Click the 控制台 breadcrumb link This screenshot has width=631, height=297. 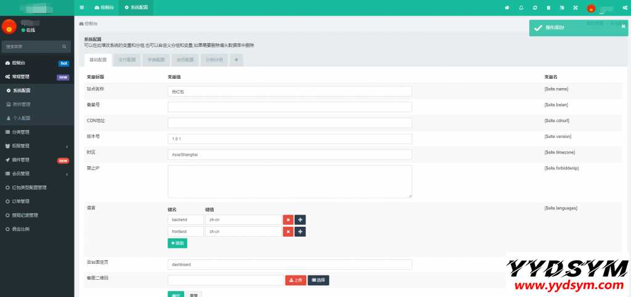[x=89, y=24]
